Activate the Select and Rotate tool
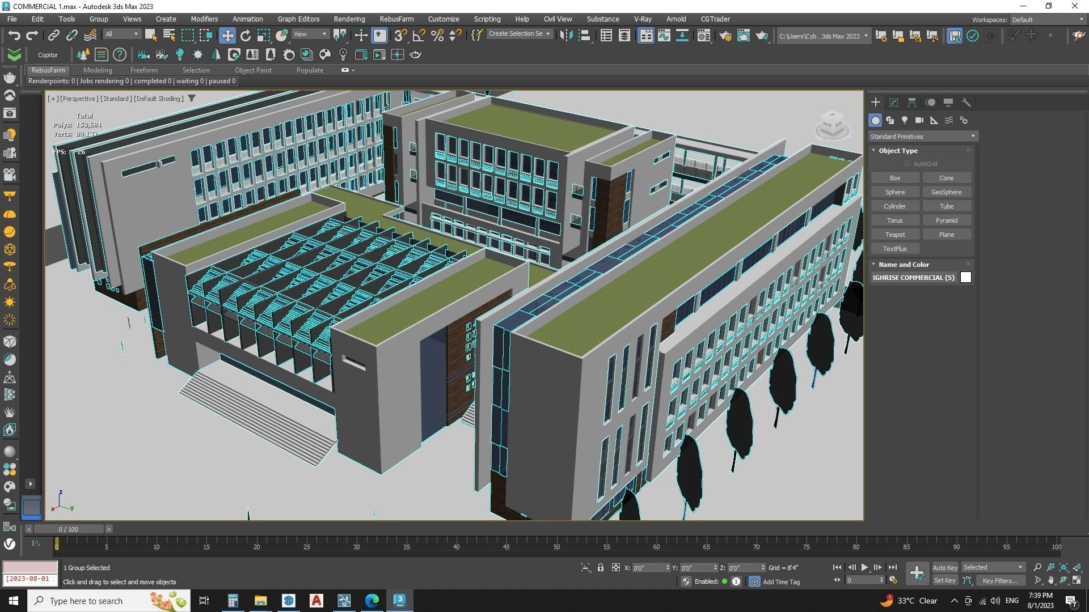The height and width of the screenshot is (612, 1089). (246, 35)
